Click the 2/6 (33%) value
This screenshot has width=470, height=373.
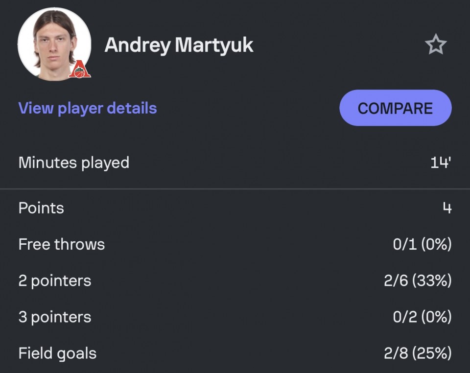(418, 280)
